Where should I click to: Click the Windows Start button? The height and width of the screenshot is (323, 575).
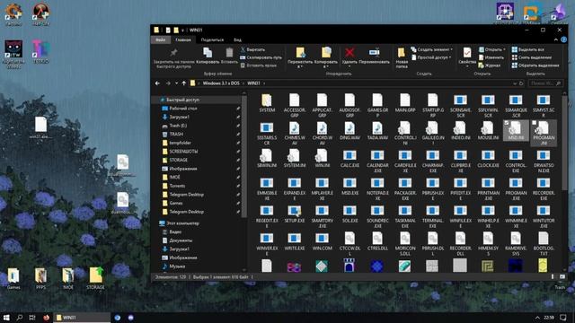[6, 318]
